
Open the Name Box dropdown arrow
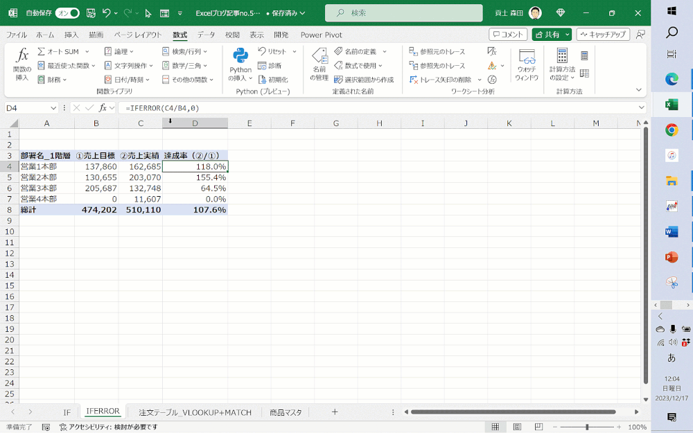(x=54, y=108)
